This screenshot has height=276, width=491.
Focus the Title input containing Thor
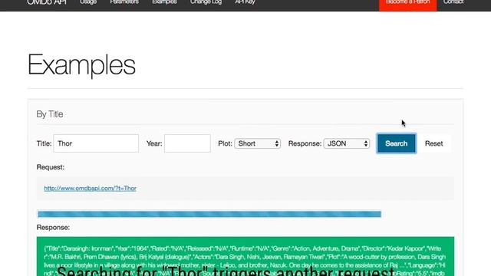(x=96, y=143)
